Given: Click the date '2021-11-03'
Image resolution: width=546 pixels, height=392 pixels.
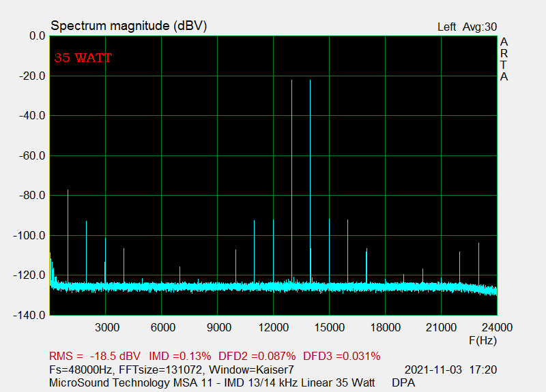Looking at the screenshot, I should tap(433, 370).
